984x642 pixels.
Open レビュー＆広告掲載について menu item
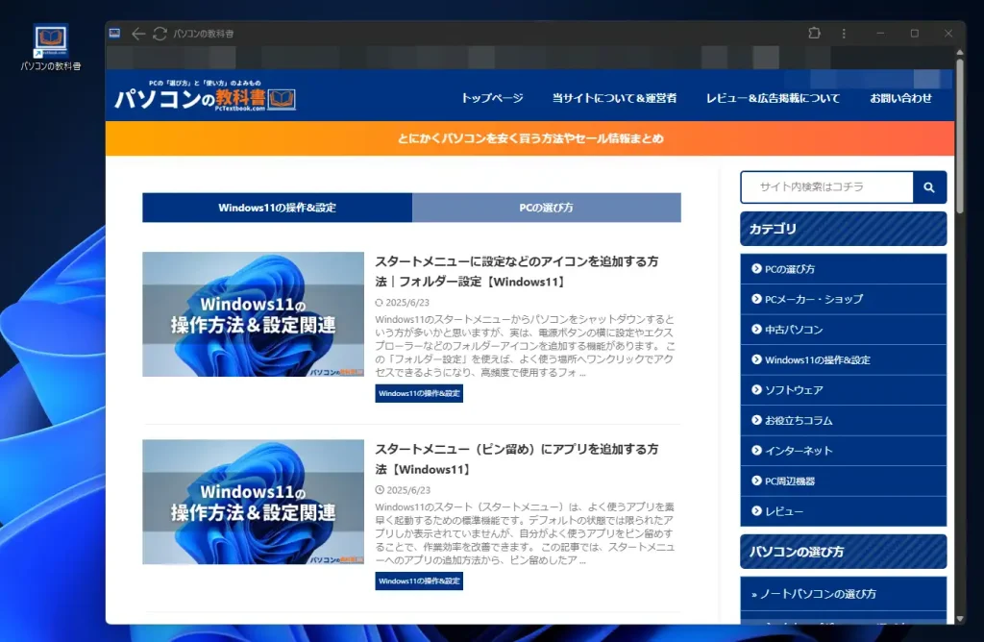774,98
